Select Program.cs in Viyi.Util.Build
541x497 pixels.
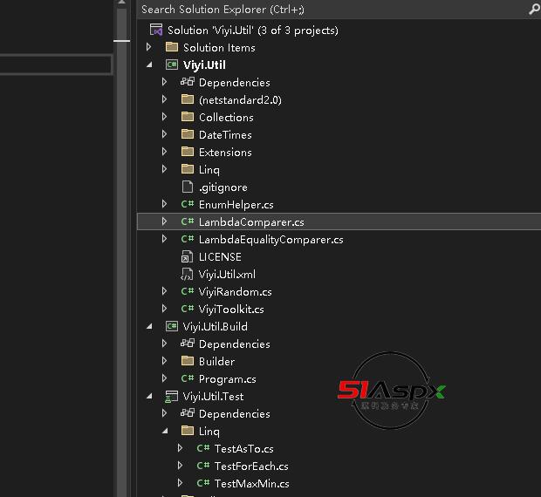pyautogui.click(x=227, y=379)
